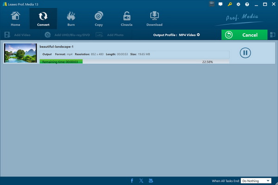Select the beautiful-landscape-1 video thumbnail
Screen dimensions: 278x185
[20, 53]
